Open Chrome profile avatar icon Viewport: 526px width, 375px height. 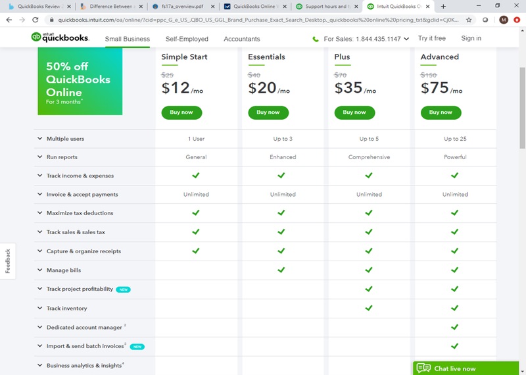(504, 20)
